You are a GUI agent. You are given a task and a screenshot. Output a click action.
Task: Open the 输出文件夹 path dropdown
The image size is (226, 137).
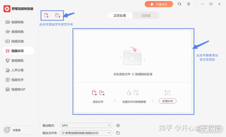coord(86,133)
